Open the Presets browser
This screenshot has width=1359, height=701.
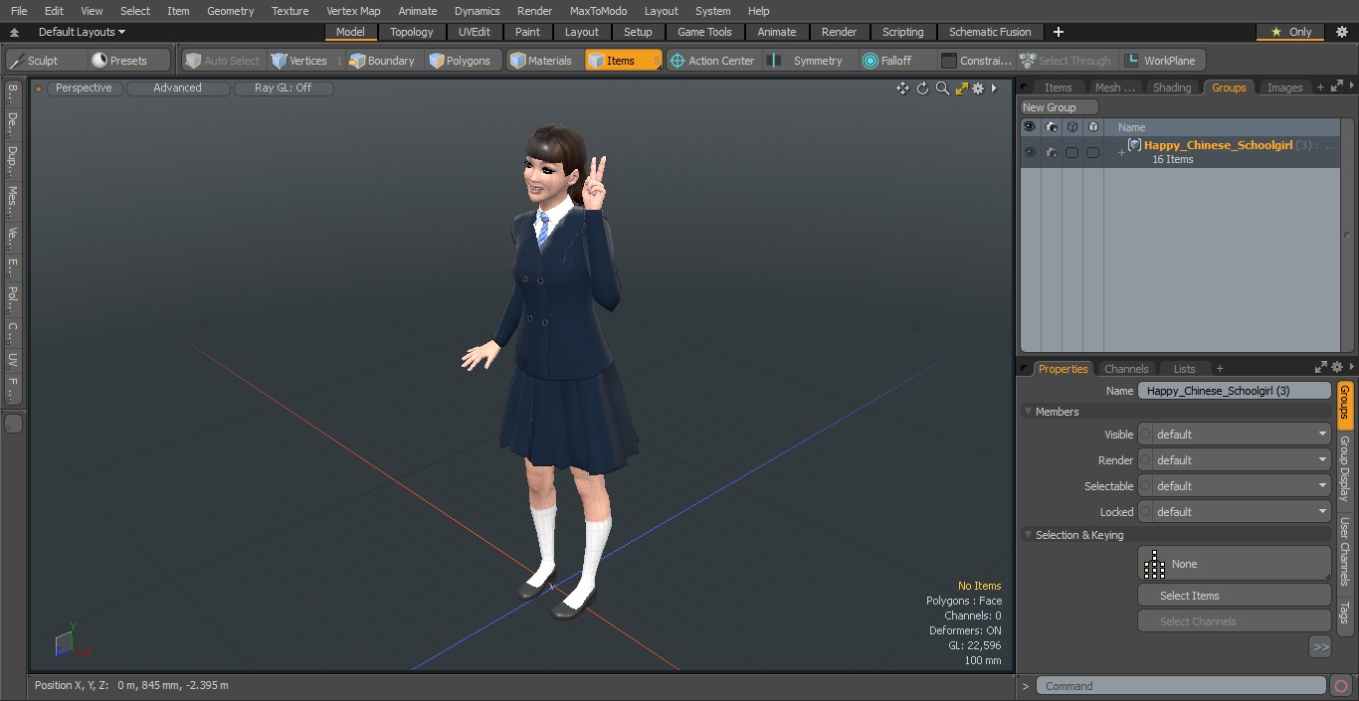click(x=119, y=61)
